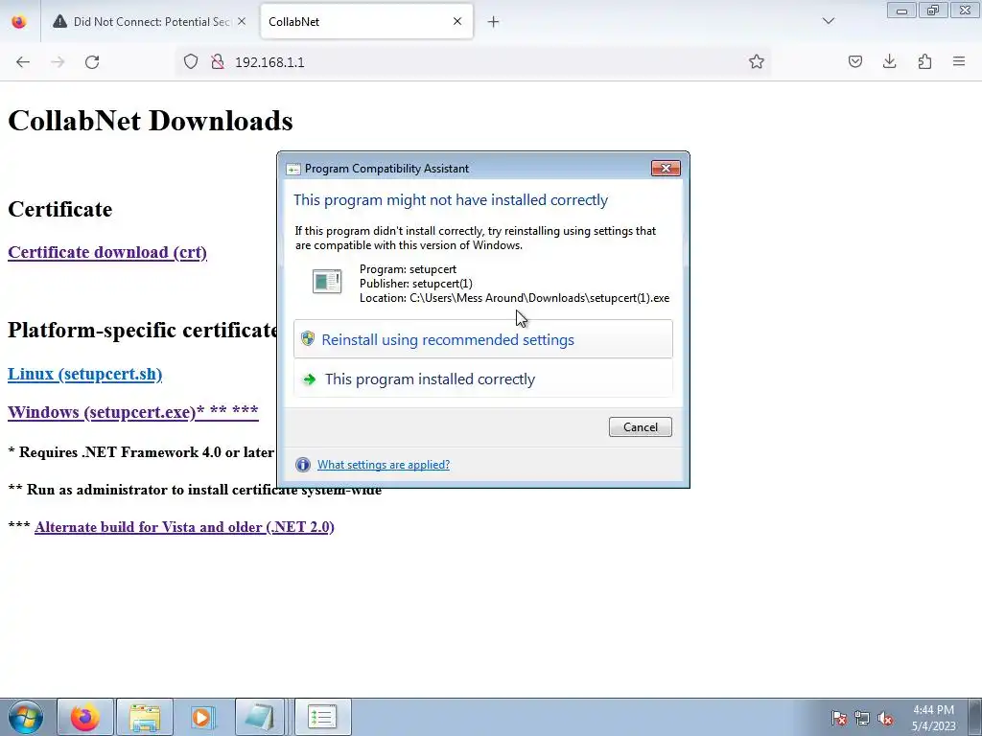Click the CollabNet Downloads heading
Viewport: 982px width, 736px height.
pyautogui.click(x=151, y=120)
